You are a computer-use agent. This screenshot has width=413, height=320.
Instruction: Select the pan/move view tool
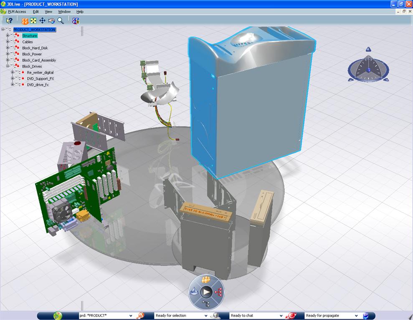pyautogui.click(x=42, y=20)
